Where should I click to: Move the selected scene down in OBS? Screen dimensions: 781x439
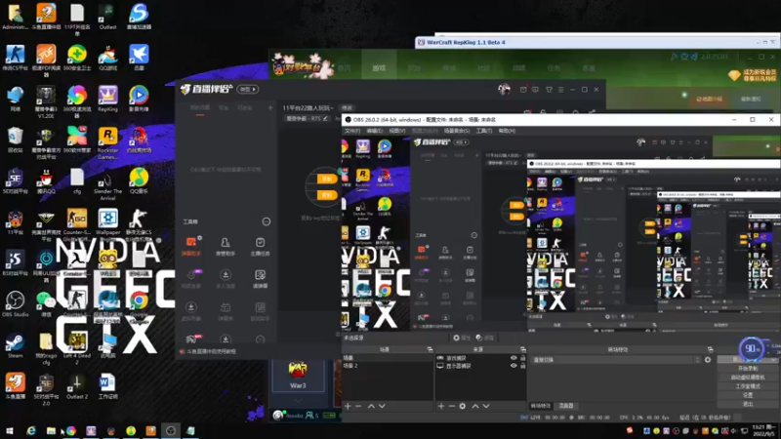point(382,406)
